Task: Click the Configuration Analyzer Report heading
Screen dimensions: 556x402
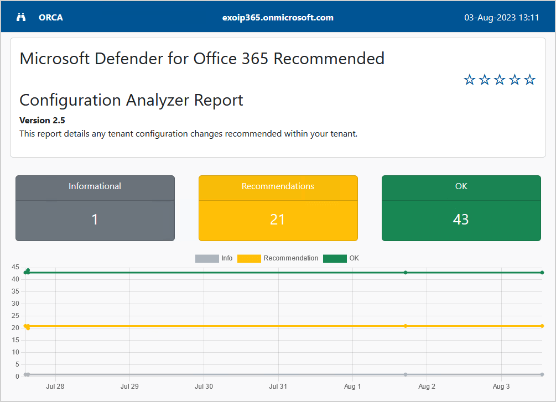Action: 131,100
